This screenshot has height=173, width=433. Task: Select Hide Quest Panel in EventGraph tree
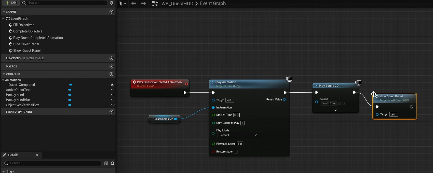(x=26, y=44)
